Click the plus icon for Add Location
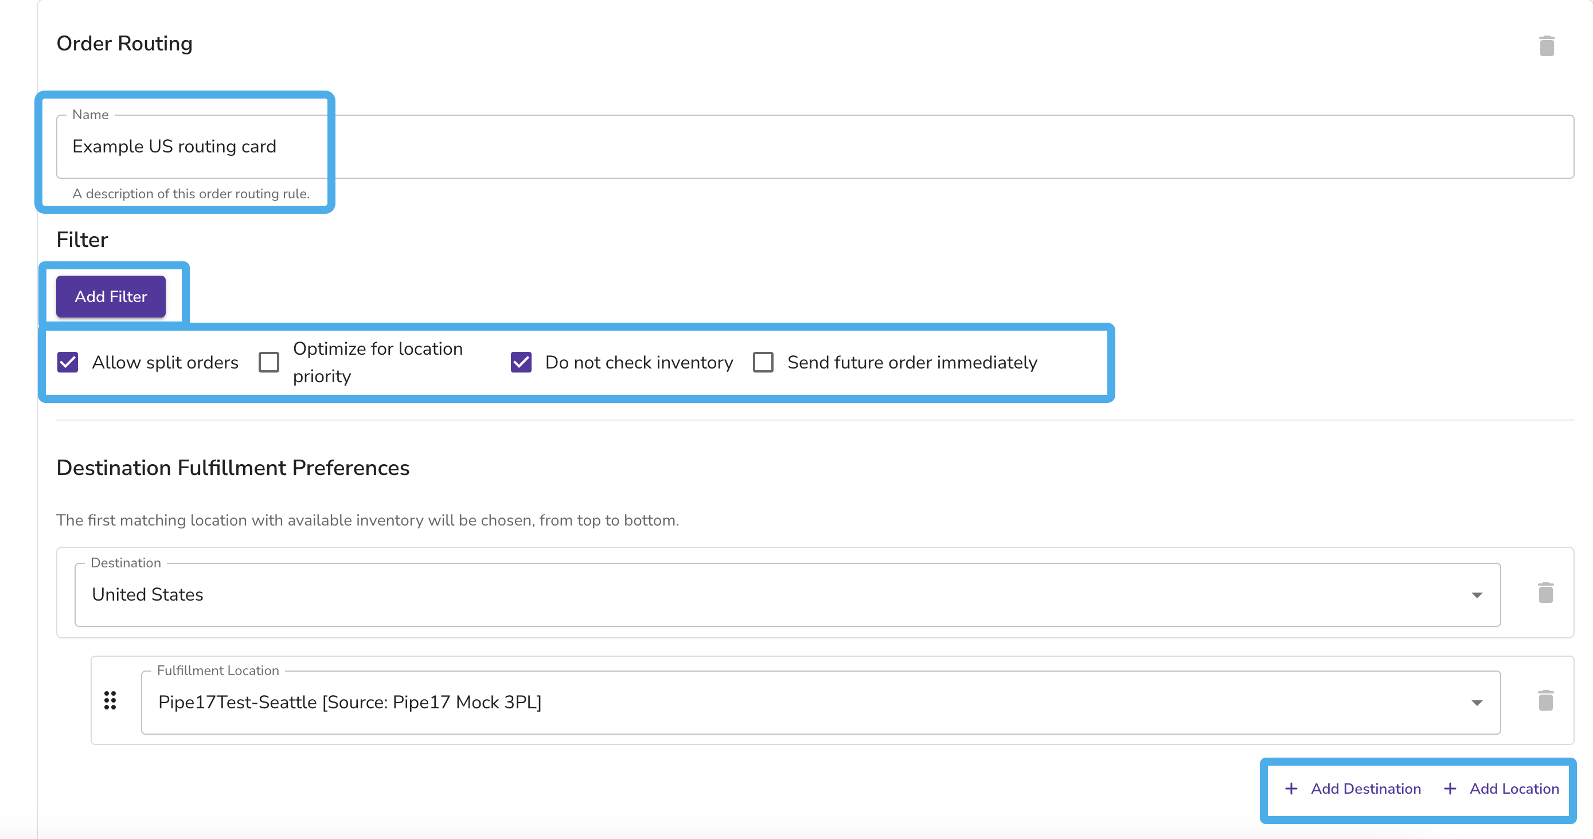The image size is (1593, 839). coord(1450,789)
